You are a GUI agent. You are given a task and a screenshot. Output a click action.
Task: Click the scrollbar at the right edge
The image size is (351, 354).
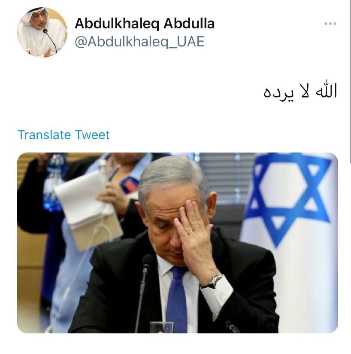[350, 81]
